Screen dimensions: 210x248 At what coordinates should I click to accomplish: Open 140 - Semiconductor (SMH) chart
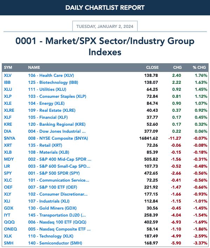click(x=55, y=243)
